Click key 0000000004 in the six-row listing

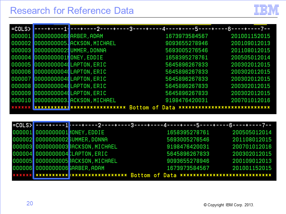pos(52,154)
